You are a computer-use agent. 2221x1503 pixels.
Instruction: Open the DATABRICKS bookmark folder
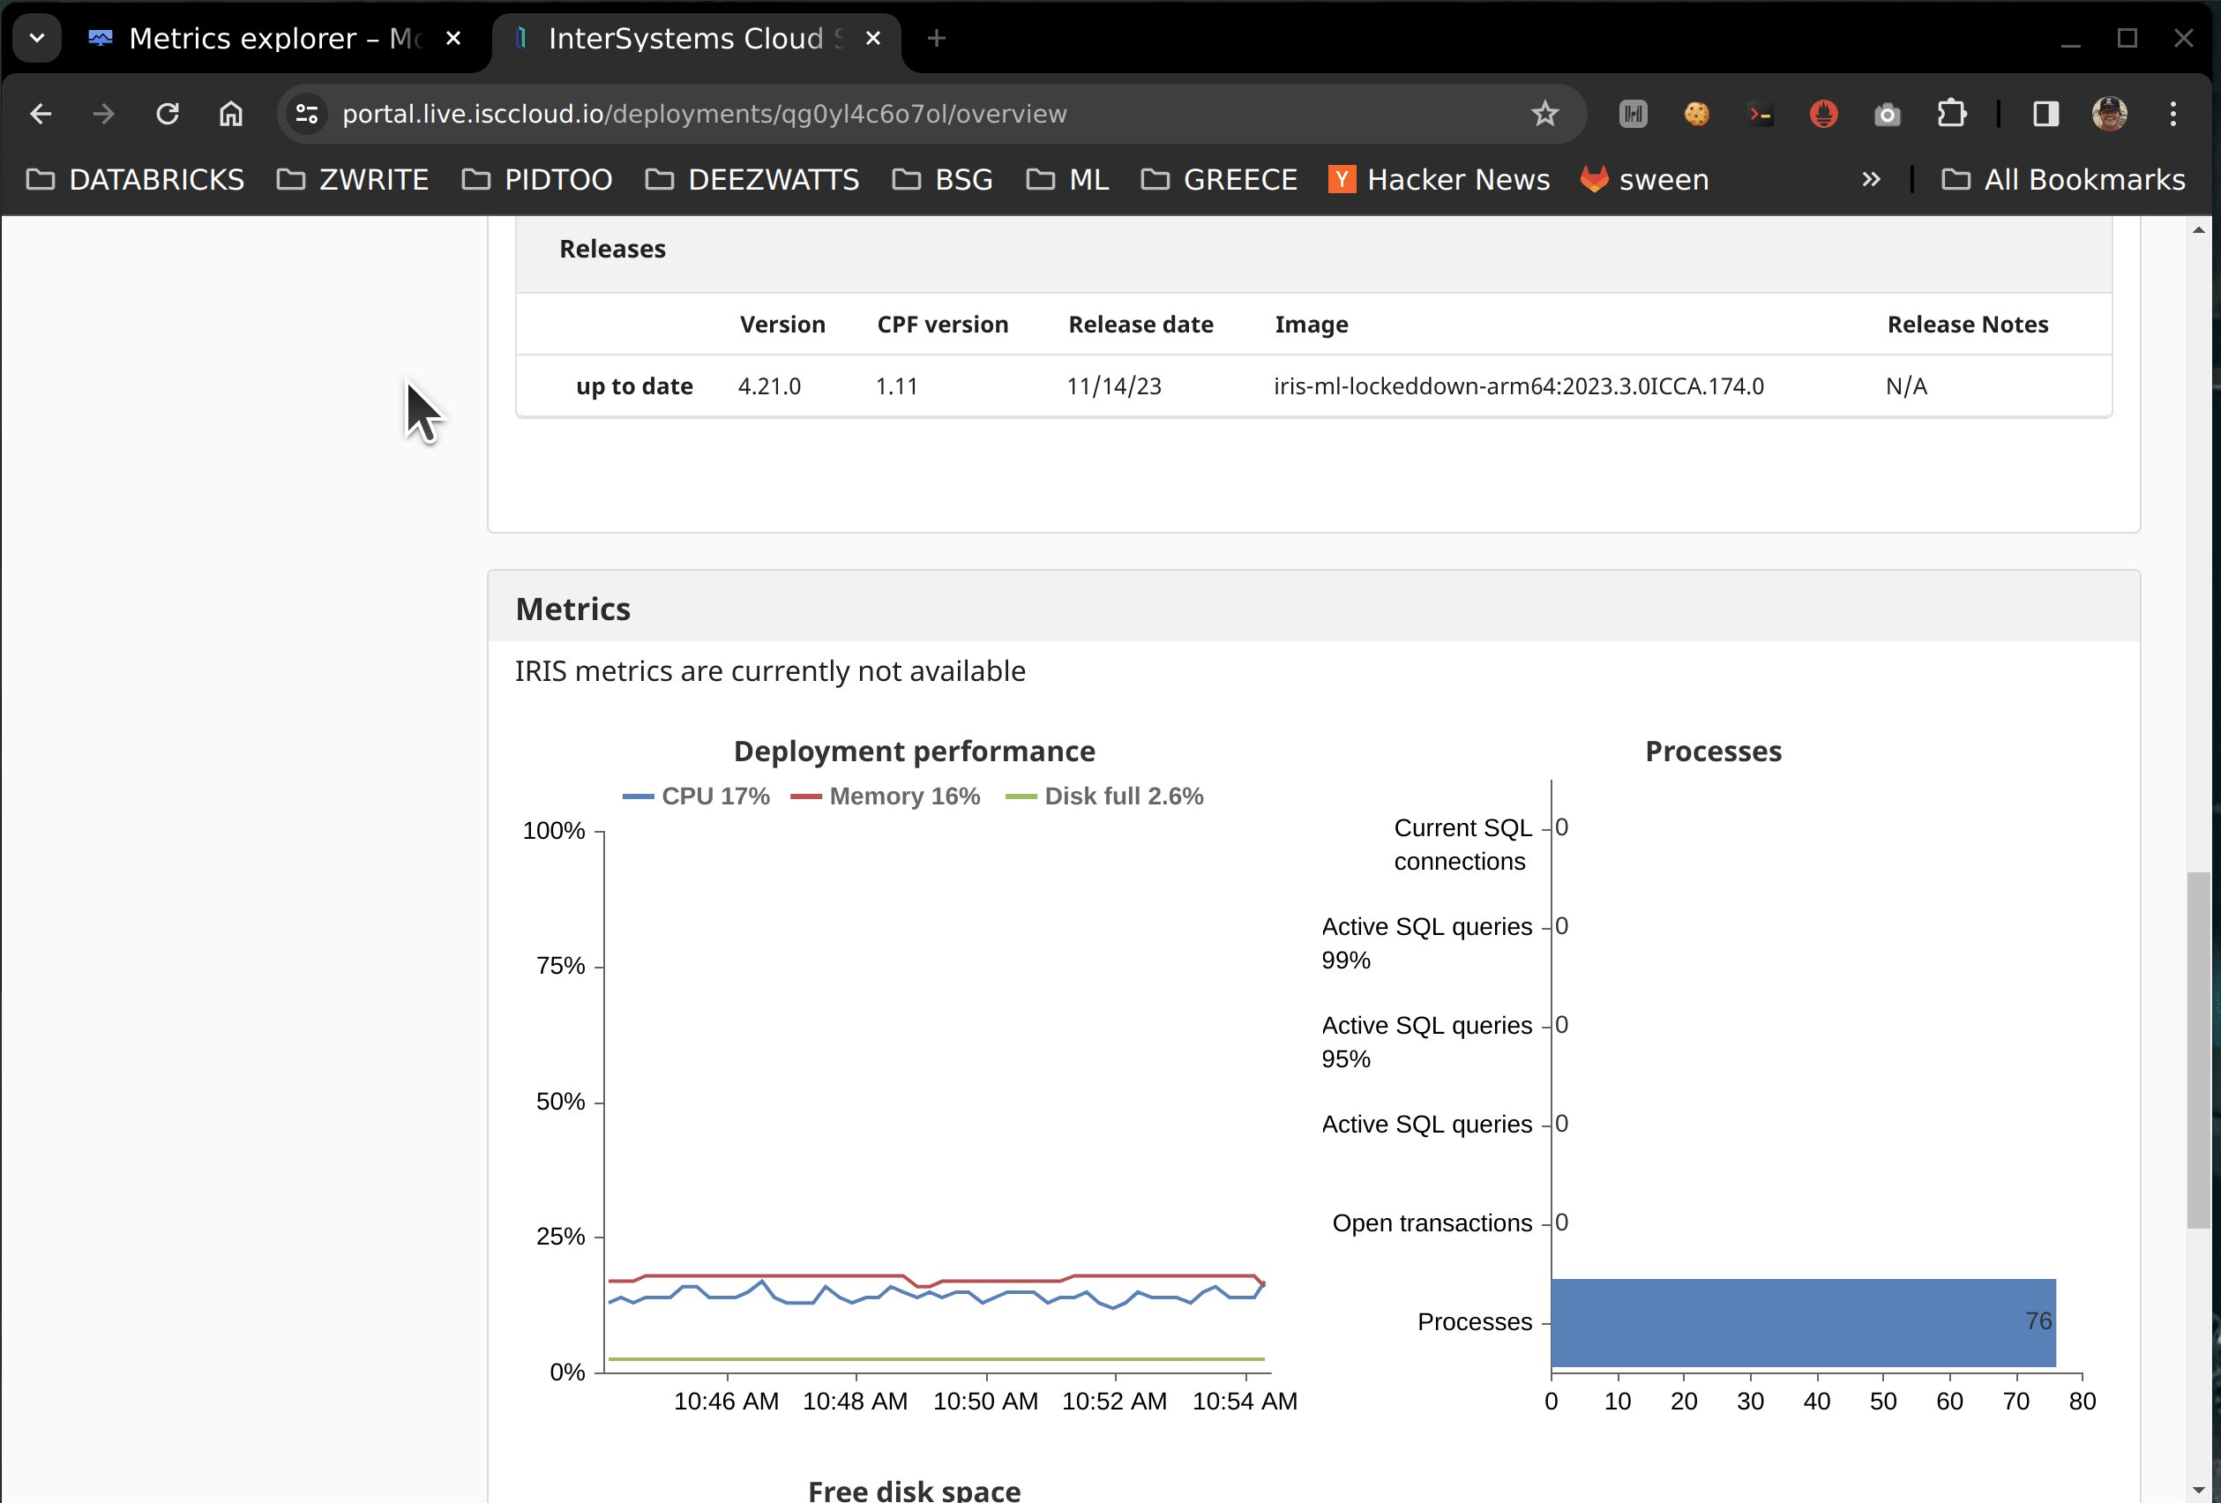[136, 180]
